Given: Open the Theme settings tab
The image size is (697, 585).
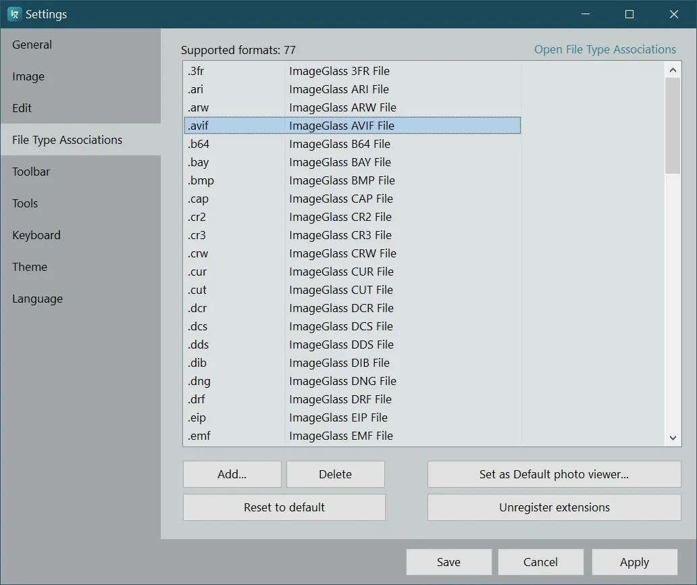Looking at the screenshot, I should [x=80, y=267].
